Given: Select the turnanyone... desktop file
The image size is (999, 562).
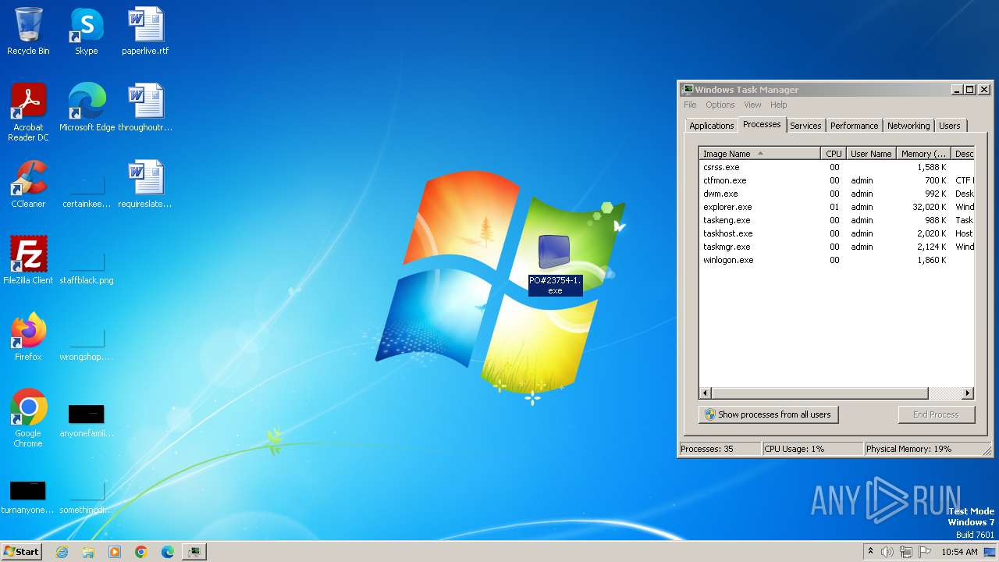Looking at the screenshot, I should tap(28, 498).
